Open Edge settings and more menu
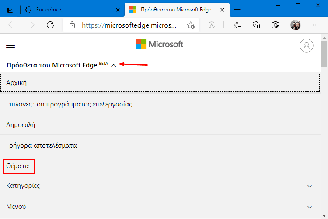 (x=315, y=25)
